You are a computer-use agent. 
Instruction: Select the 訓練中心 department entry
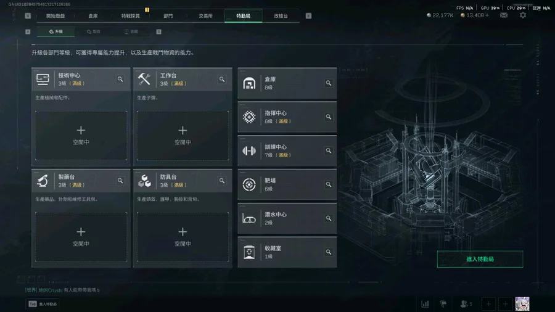pyautogui.click(x=287, y=150)
